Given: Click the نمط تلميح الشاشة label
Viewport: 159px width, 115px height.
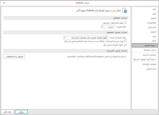Looking at the screenshot, I should [118, 38].
